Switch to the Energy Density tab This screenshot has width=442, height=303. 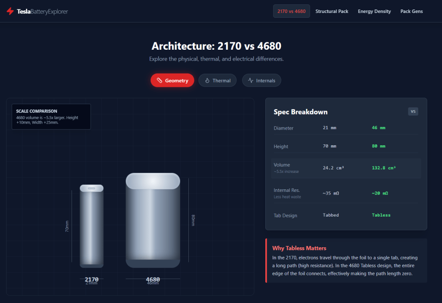[374, 11]
